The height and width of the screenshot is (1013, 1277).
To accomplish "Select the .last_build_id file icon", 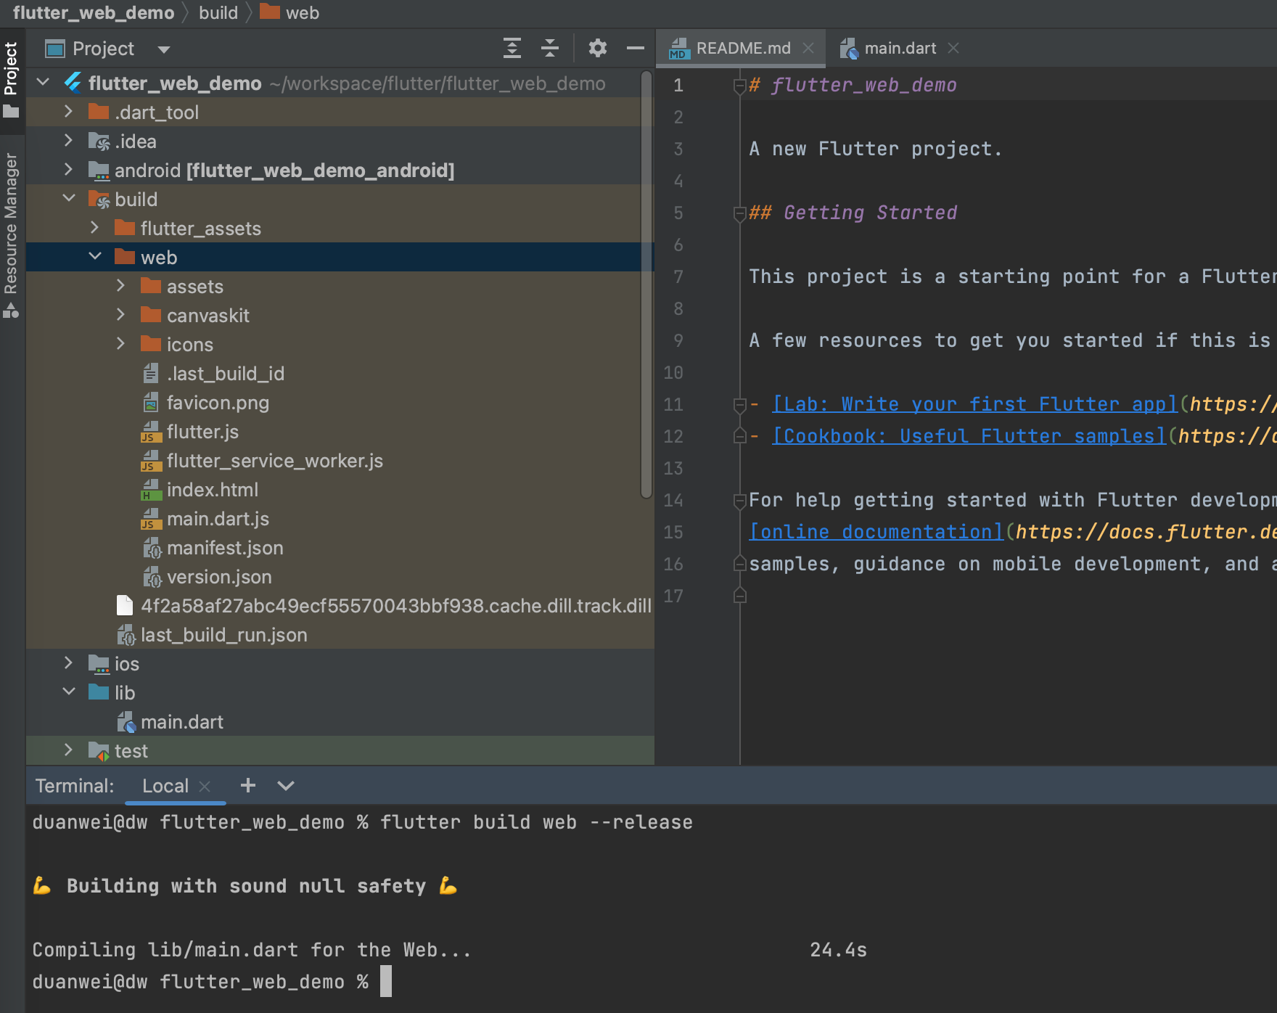I will point(151,373).
